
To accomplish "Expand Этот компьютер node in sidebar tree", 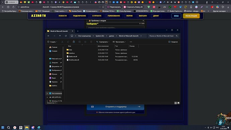I will (47, 93).
